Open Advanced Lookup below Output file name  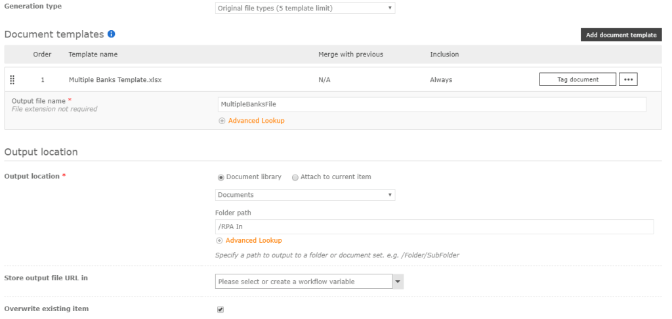click(256, 121)
